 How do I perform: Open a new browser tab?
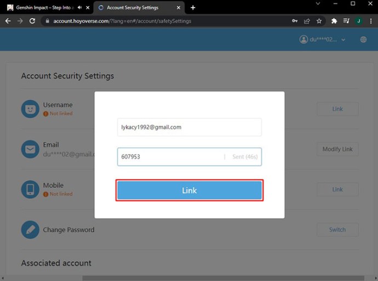pos(193,8)
